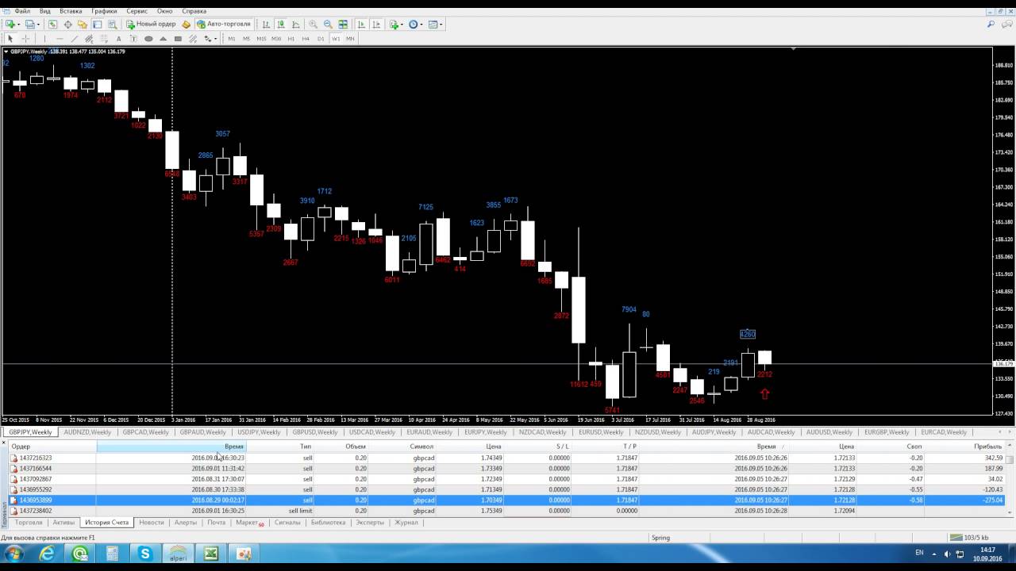Screen dimensions: 1016x571
Task: Click the Windows Start button
Action: (x=14, y=554)
